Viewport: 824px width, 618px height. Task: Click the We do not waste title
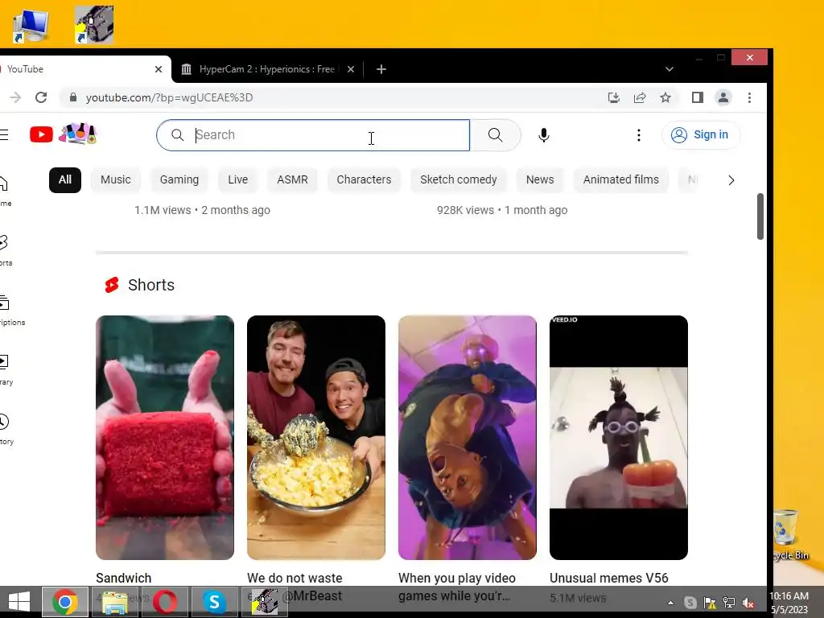(295, 578)
